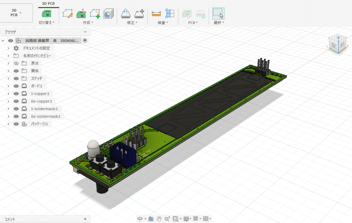Expand the ドキュメントの設定 node
The width and height of the screenshot is (352, 223).
tap(8, 48)
